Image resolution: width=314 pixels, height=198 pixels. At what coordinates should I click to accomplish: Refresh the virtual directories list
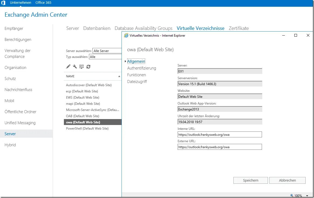pyautogui.click(x=88, y=67)
